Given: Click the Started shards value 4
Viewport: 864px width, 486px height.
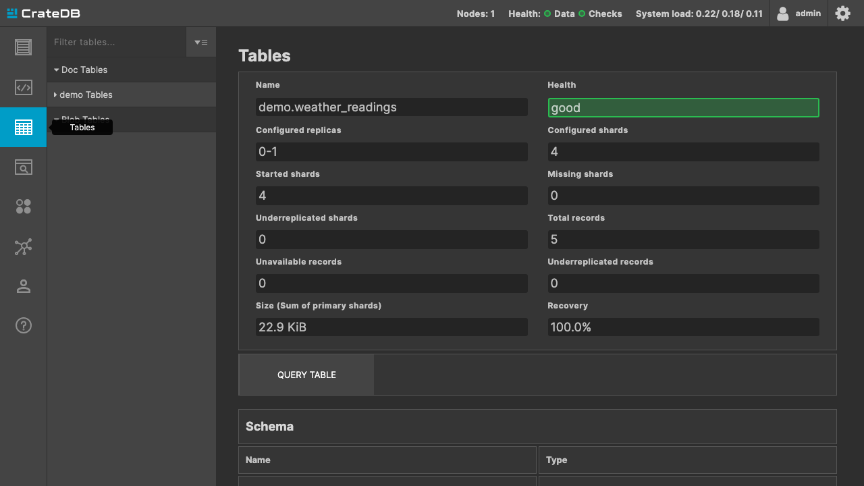Looking at the screenshot, I should click(391, 195).
